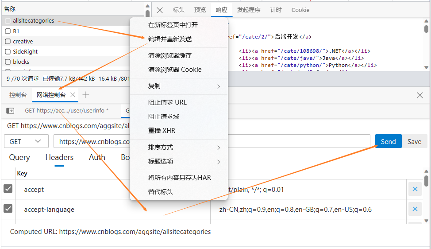Image resolution: width=431 pixels, height=249 pixels.
Task: Uncheck the accept-language header checkbox
Action: (x=8, y=209)
